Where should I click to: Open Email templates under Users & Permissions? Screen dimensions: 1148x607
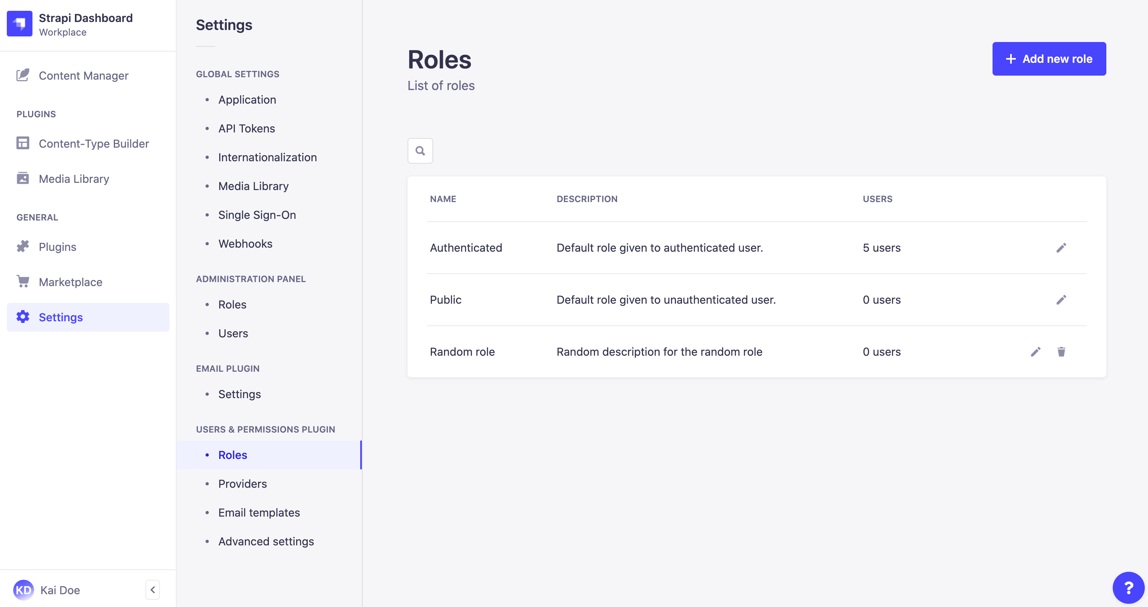click(x=259, y=512)
